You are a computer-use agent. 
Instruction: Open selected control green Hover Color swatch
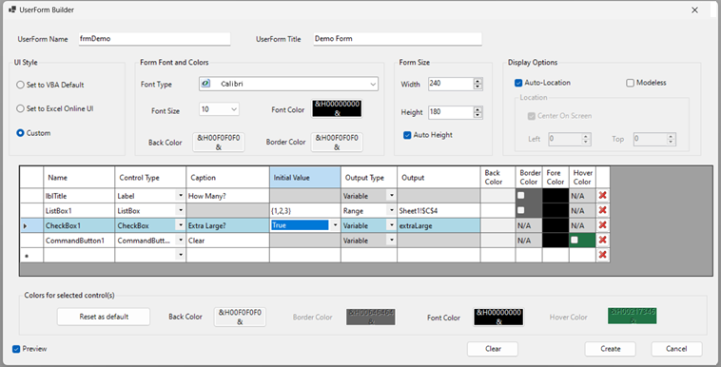(x=633, y=316)
